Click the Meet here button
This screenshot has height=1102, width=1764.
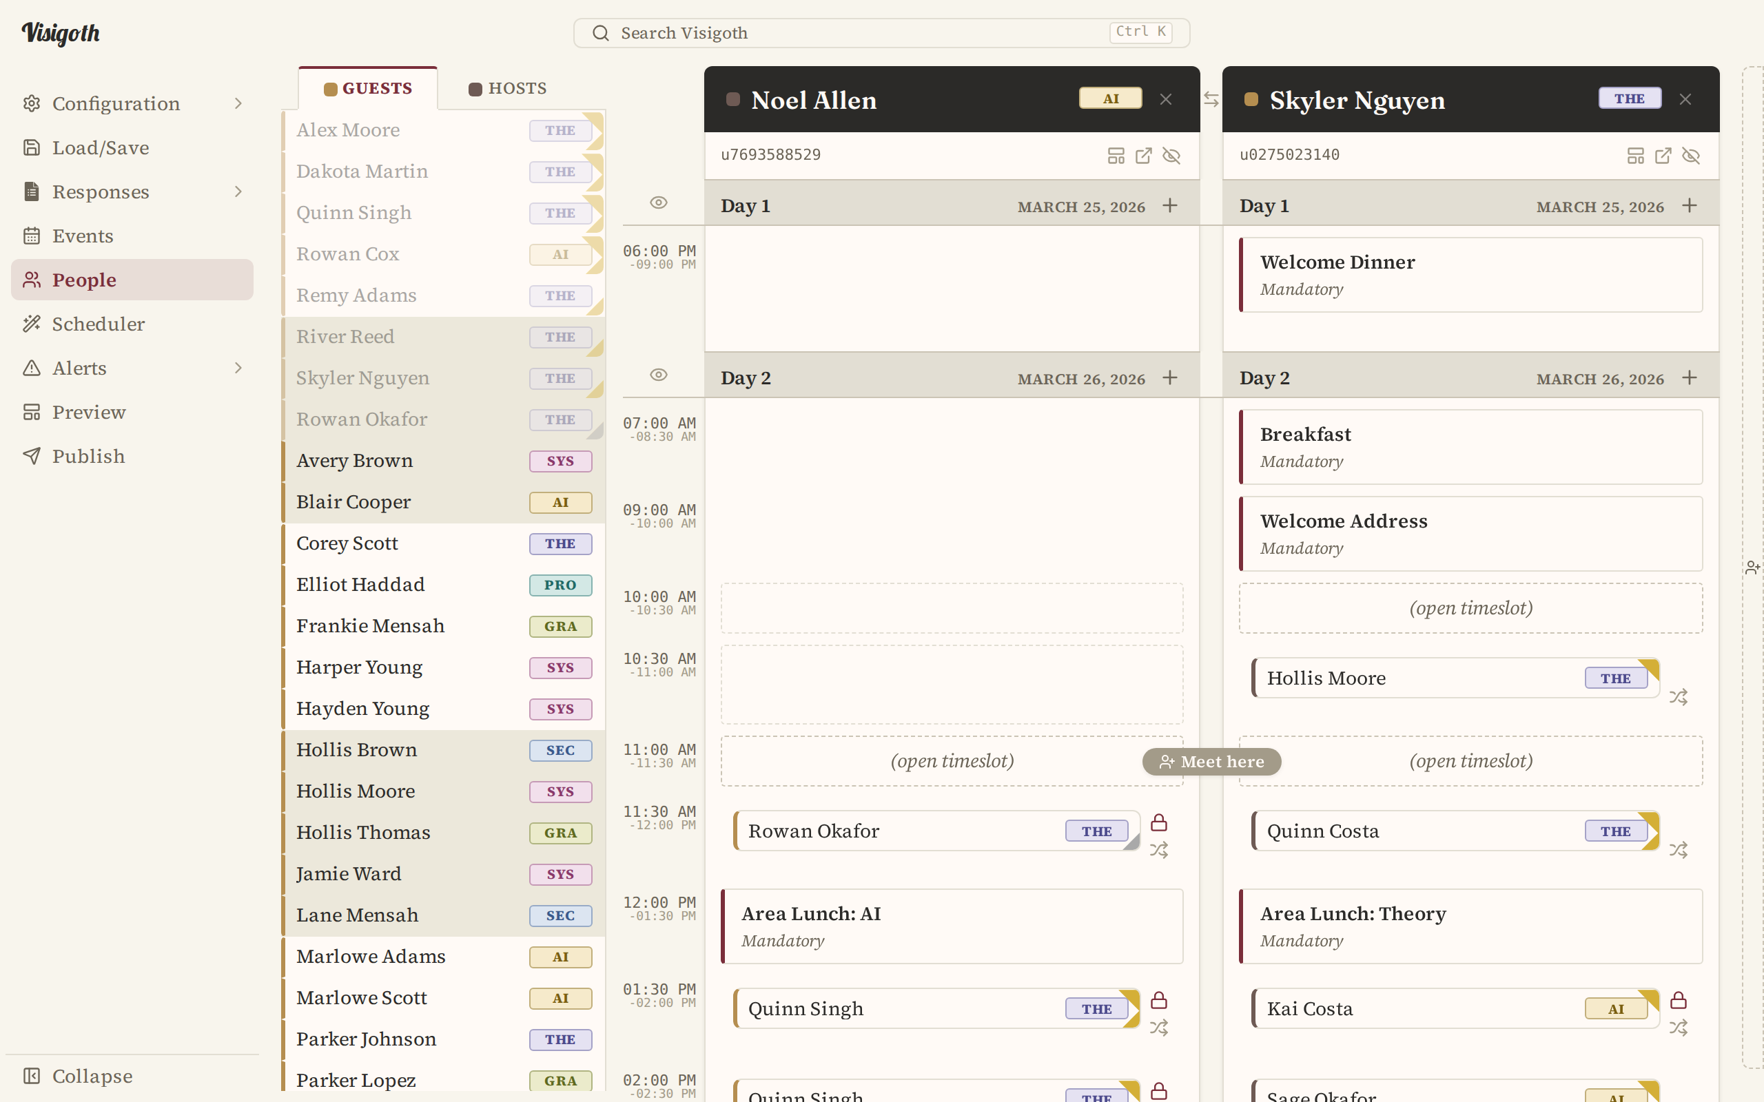pyautogui.click(x=1211, y=762)
